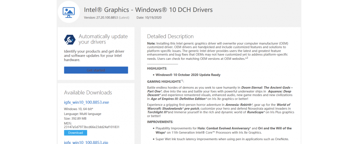Click the Intel Graphics monitor icon
The width and height of the screenshot is (358, 144).
pyautogui.click(x=69, y=13)
